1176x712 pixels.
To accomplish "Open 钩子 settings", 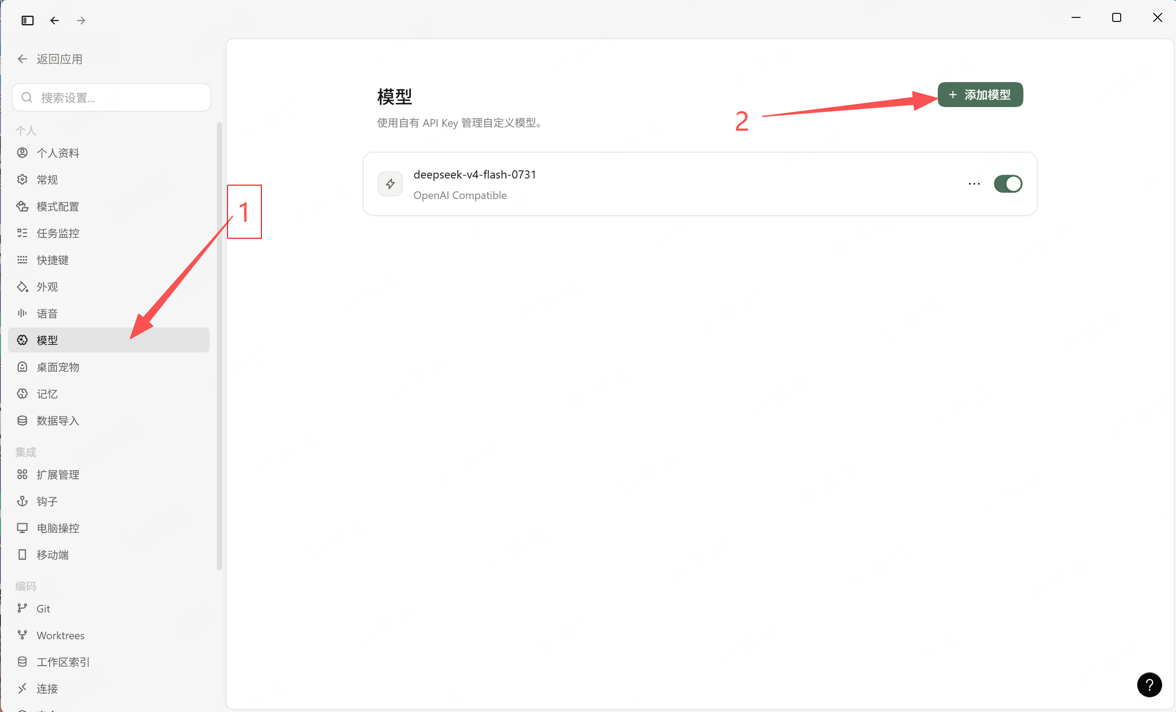I will point(109,501).
